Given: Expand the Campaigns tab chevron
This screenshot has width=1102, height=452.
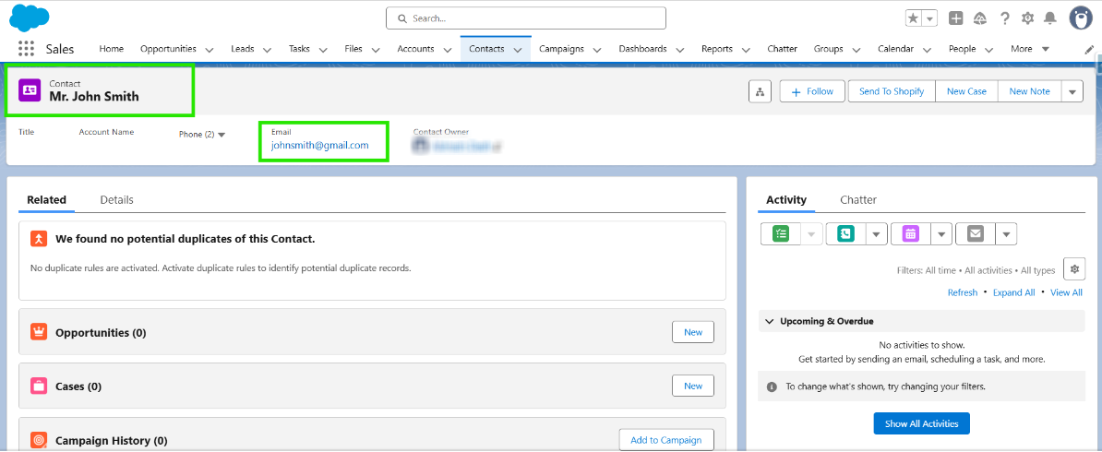Looking at the screenshot, I should [597, 50].
